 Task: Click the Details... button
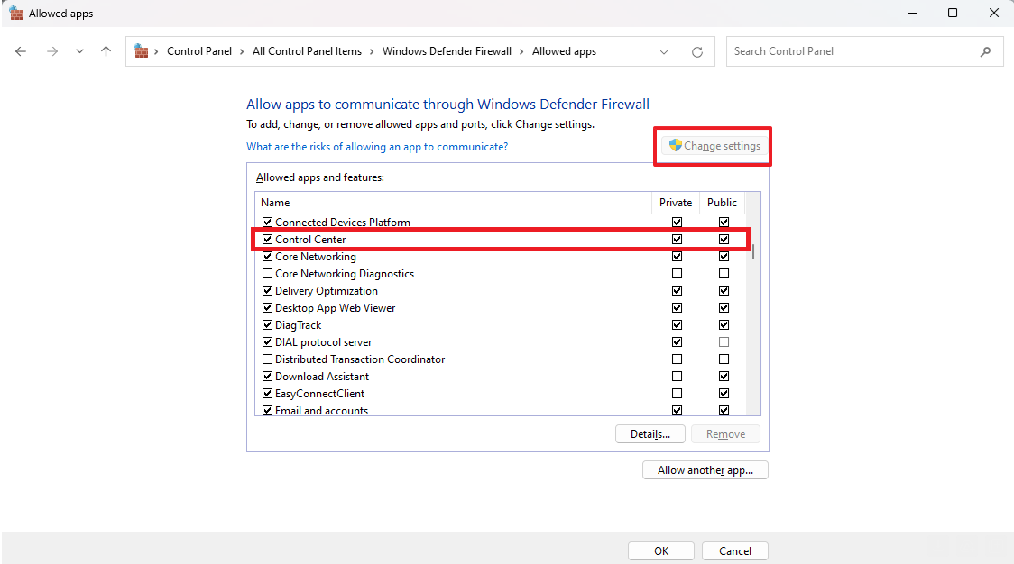click(650, 434)
